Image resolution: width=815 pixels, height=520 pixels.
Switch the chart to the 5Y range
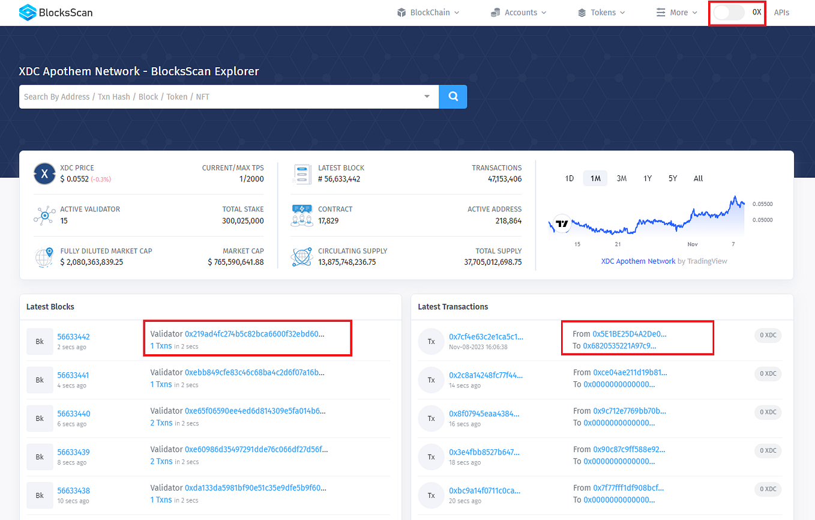672,178
